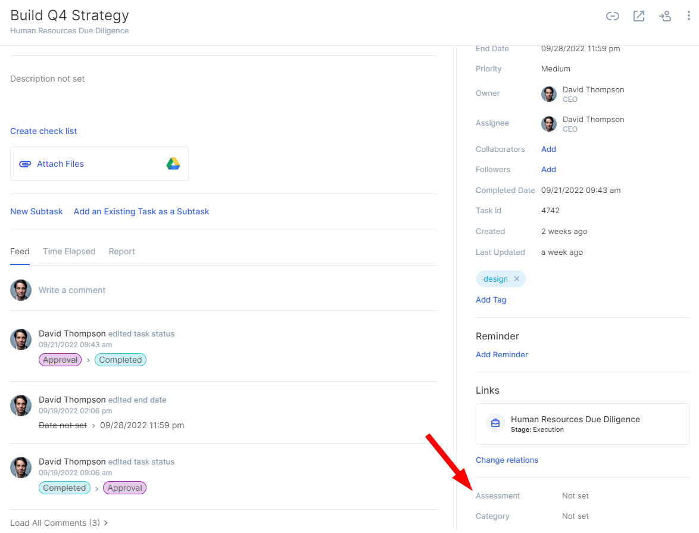Add Followers to the task
The height and width of the screenshot is (533, 699).
point(548,170)
